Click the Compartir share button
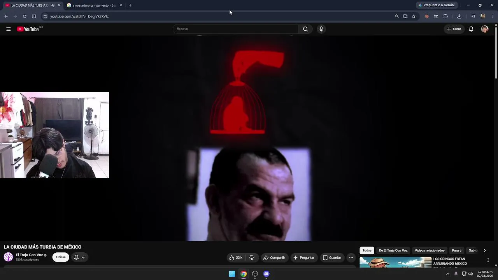This screenshot has height=280, width=498. point(274,257)
